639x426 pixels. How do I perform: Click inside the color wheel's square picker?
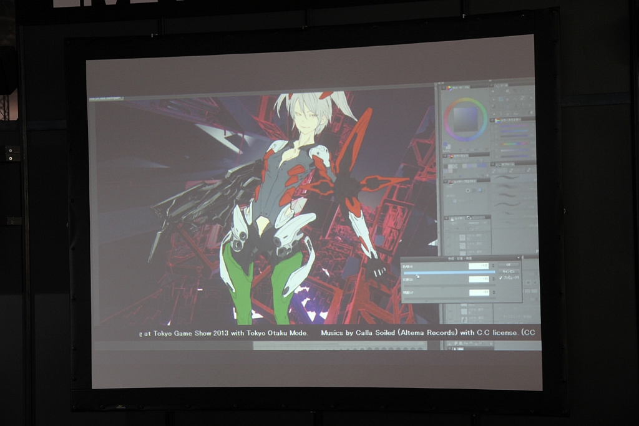pos(466,119)
